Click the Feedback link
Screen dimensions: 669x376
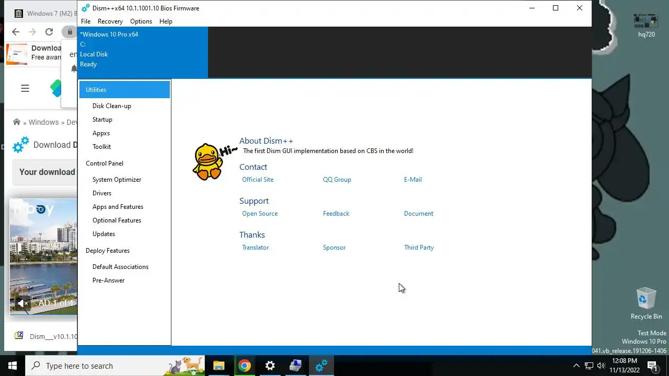[x=336, y=214]
